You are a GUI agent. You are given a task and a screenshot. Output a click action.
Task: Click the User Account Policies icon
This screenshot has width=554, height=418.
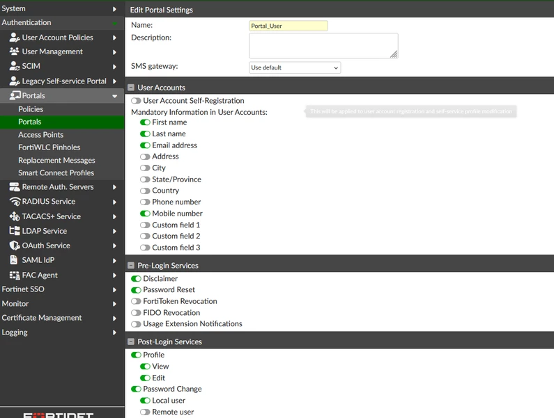click(x=15, y=38)
